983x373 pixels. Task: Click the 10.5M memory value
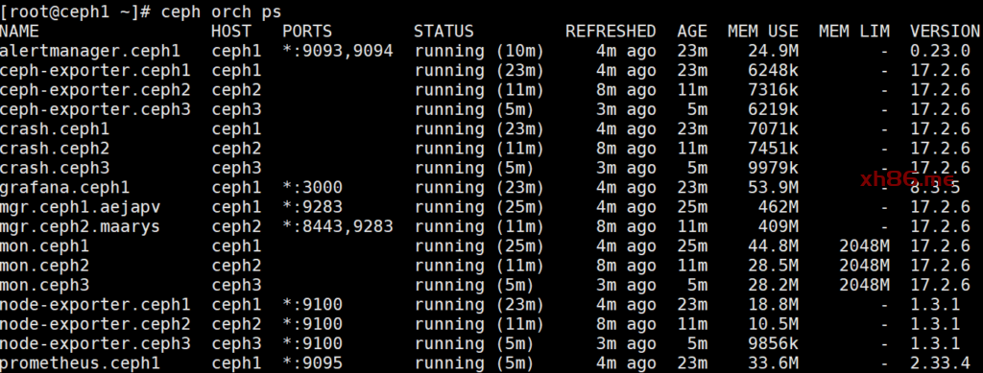773,324
